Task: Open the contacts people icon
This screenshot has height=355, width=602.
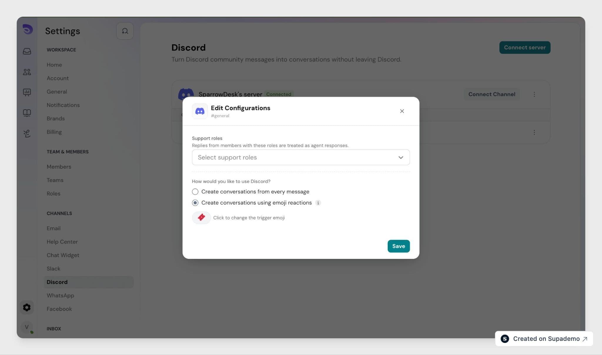Action: coord(27,72)
